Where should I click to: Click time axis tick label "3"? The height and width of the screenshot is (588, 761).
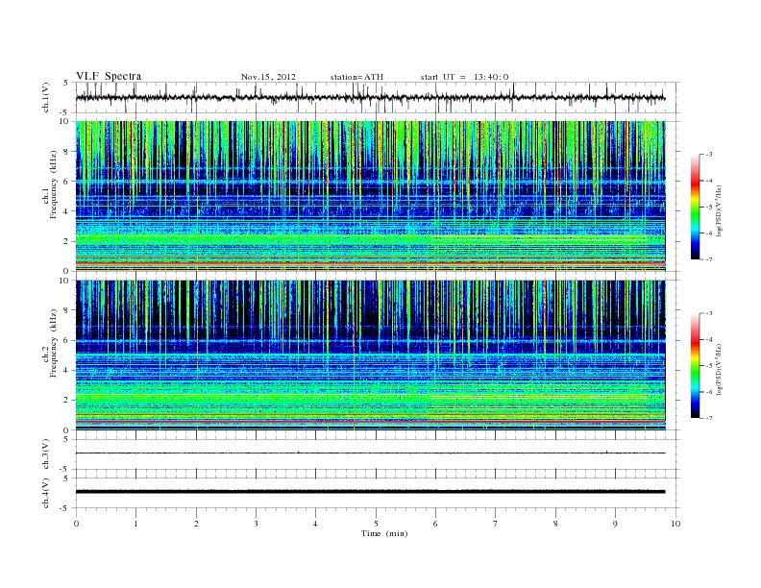[x=256, y=524]
